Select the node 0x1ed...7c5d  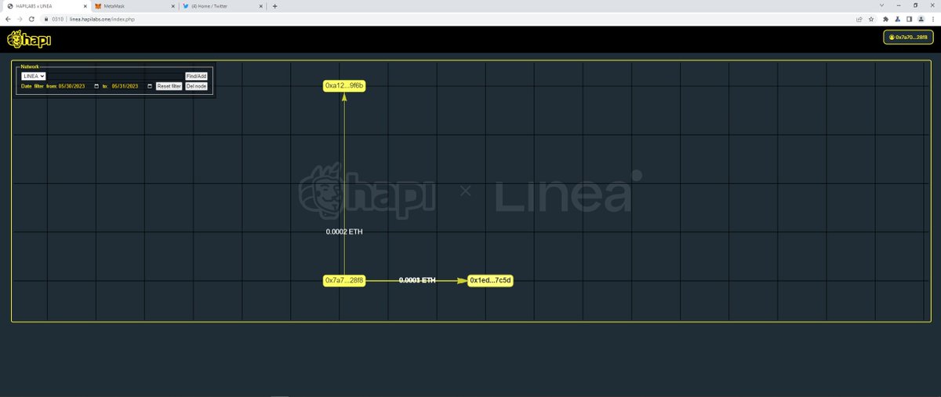pyautogui.click(x=490, y=280)
